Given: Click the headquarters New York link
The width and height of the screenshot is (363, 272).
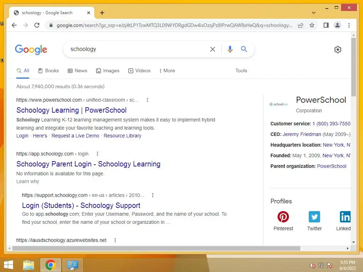Looking at the screenshot, I should click(337, 145).
